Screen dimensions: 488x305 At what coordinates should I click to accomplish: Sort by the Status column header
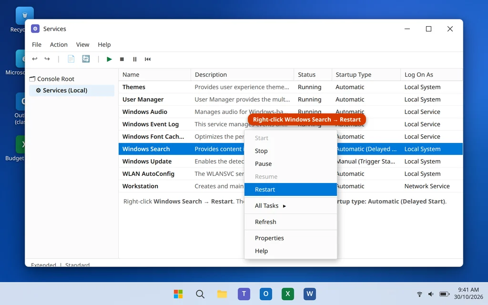[x=313, y=75]
